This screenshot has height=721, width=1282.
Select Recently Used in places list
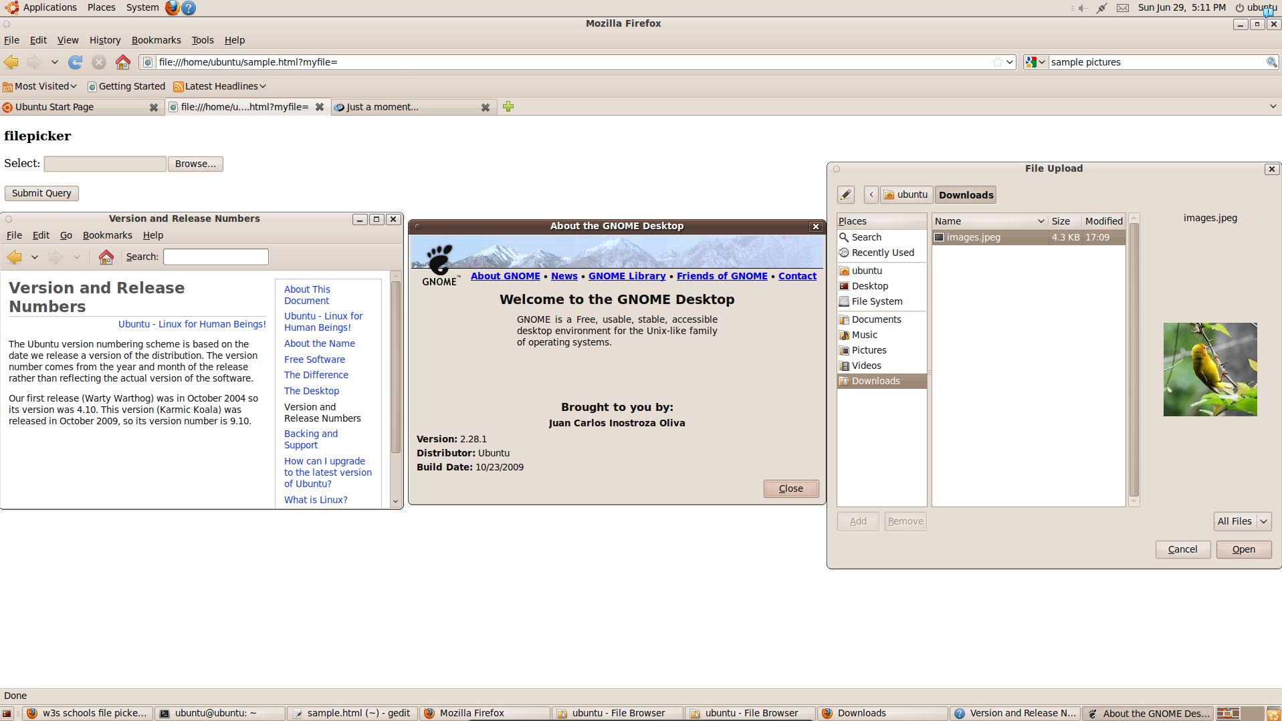click(x=881, y=253)
